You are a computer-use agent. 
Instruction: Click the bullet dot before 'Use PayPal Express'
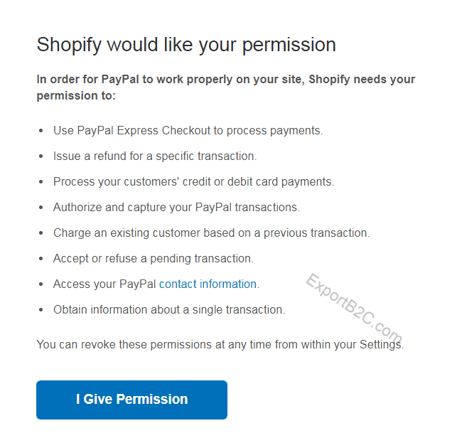click(x=41, y=131)
